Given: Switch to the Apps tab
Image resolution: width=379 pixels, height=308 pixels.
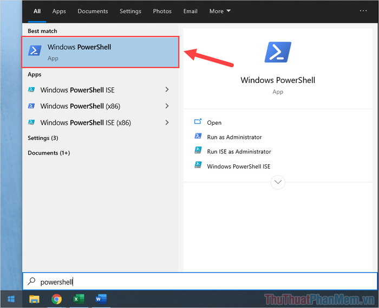Looking at the screenshot, I should click(59, 11).
